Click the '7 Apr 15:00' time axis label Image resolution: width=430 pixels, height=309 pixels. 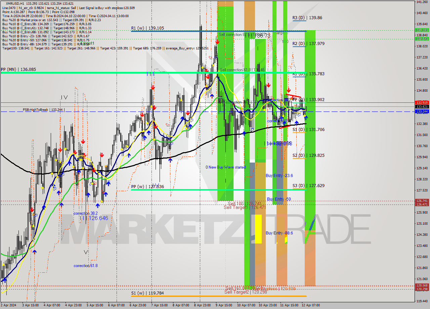(160, 305)
